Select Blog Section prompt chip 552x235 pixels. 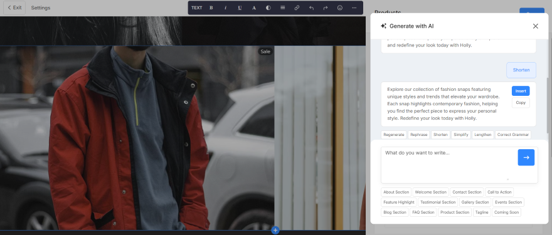tap(395, 212)
